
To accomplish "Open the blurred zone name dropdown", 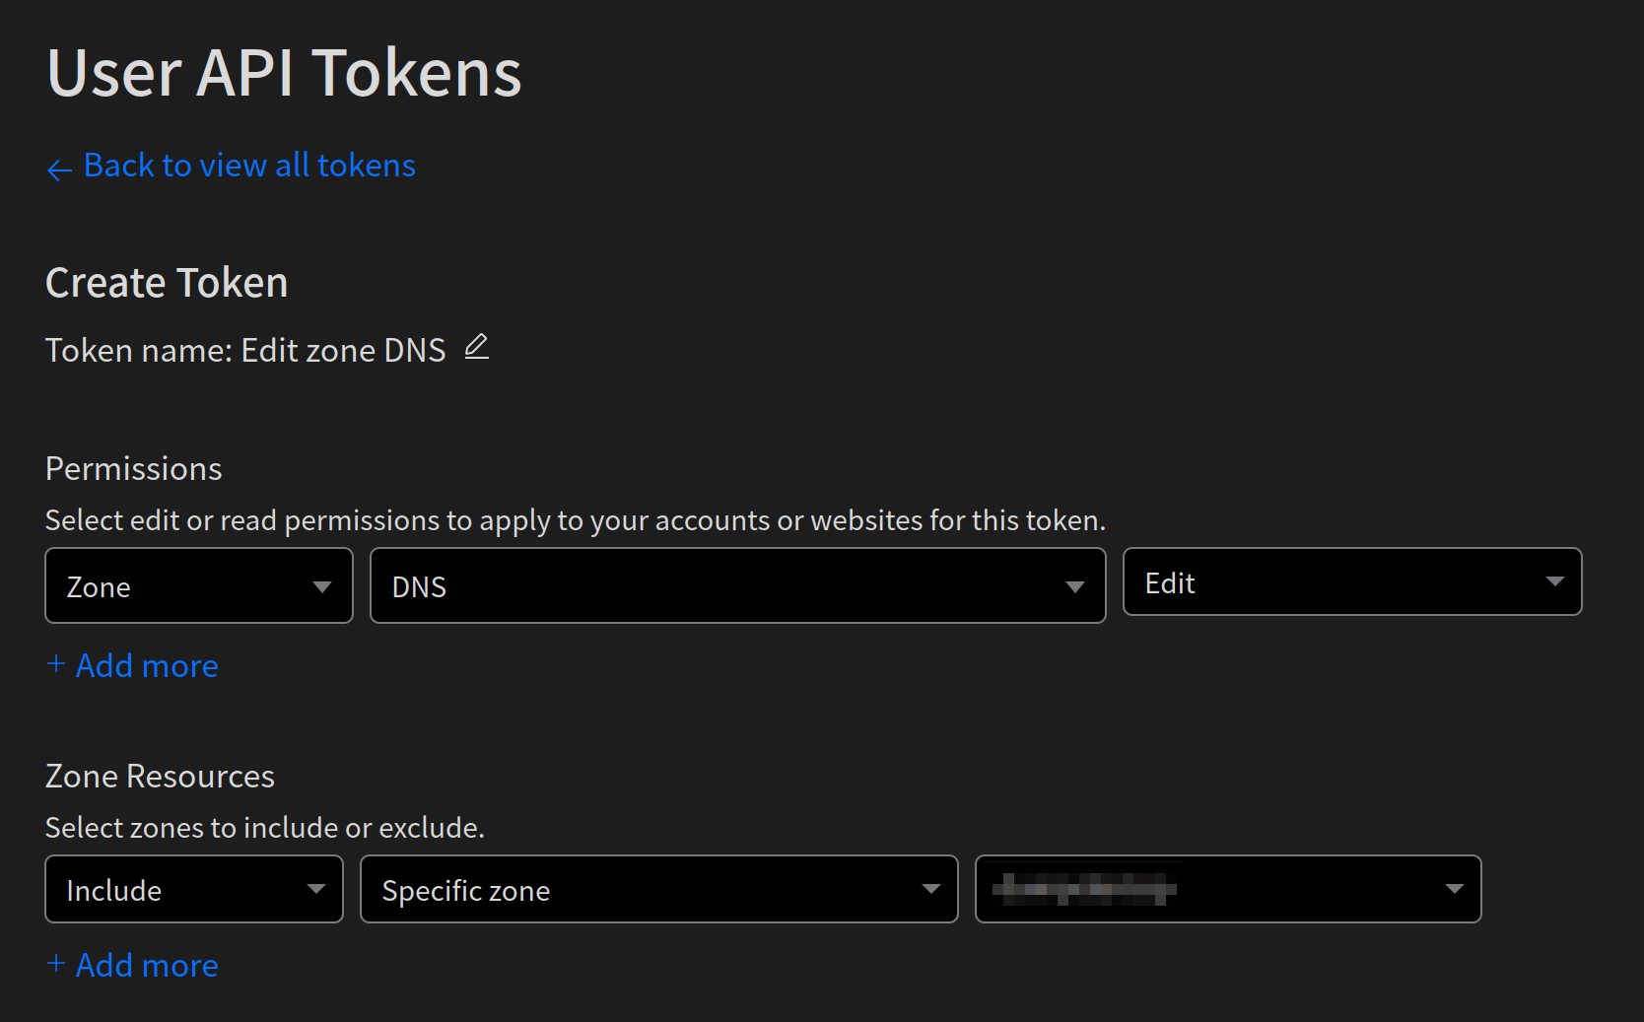I will point(1228,889).
